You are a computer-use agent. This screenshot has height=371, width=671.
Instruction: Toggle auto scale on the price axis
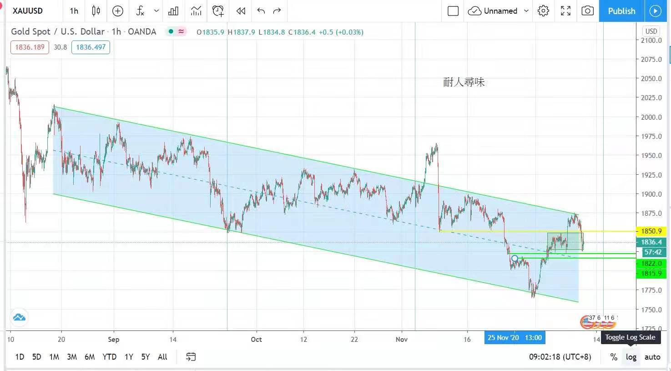click(652, 357)
